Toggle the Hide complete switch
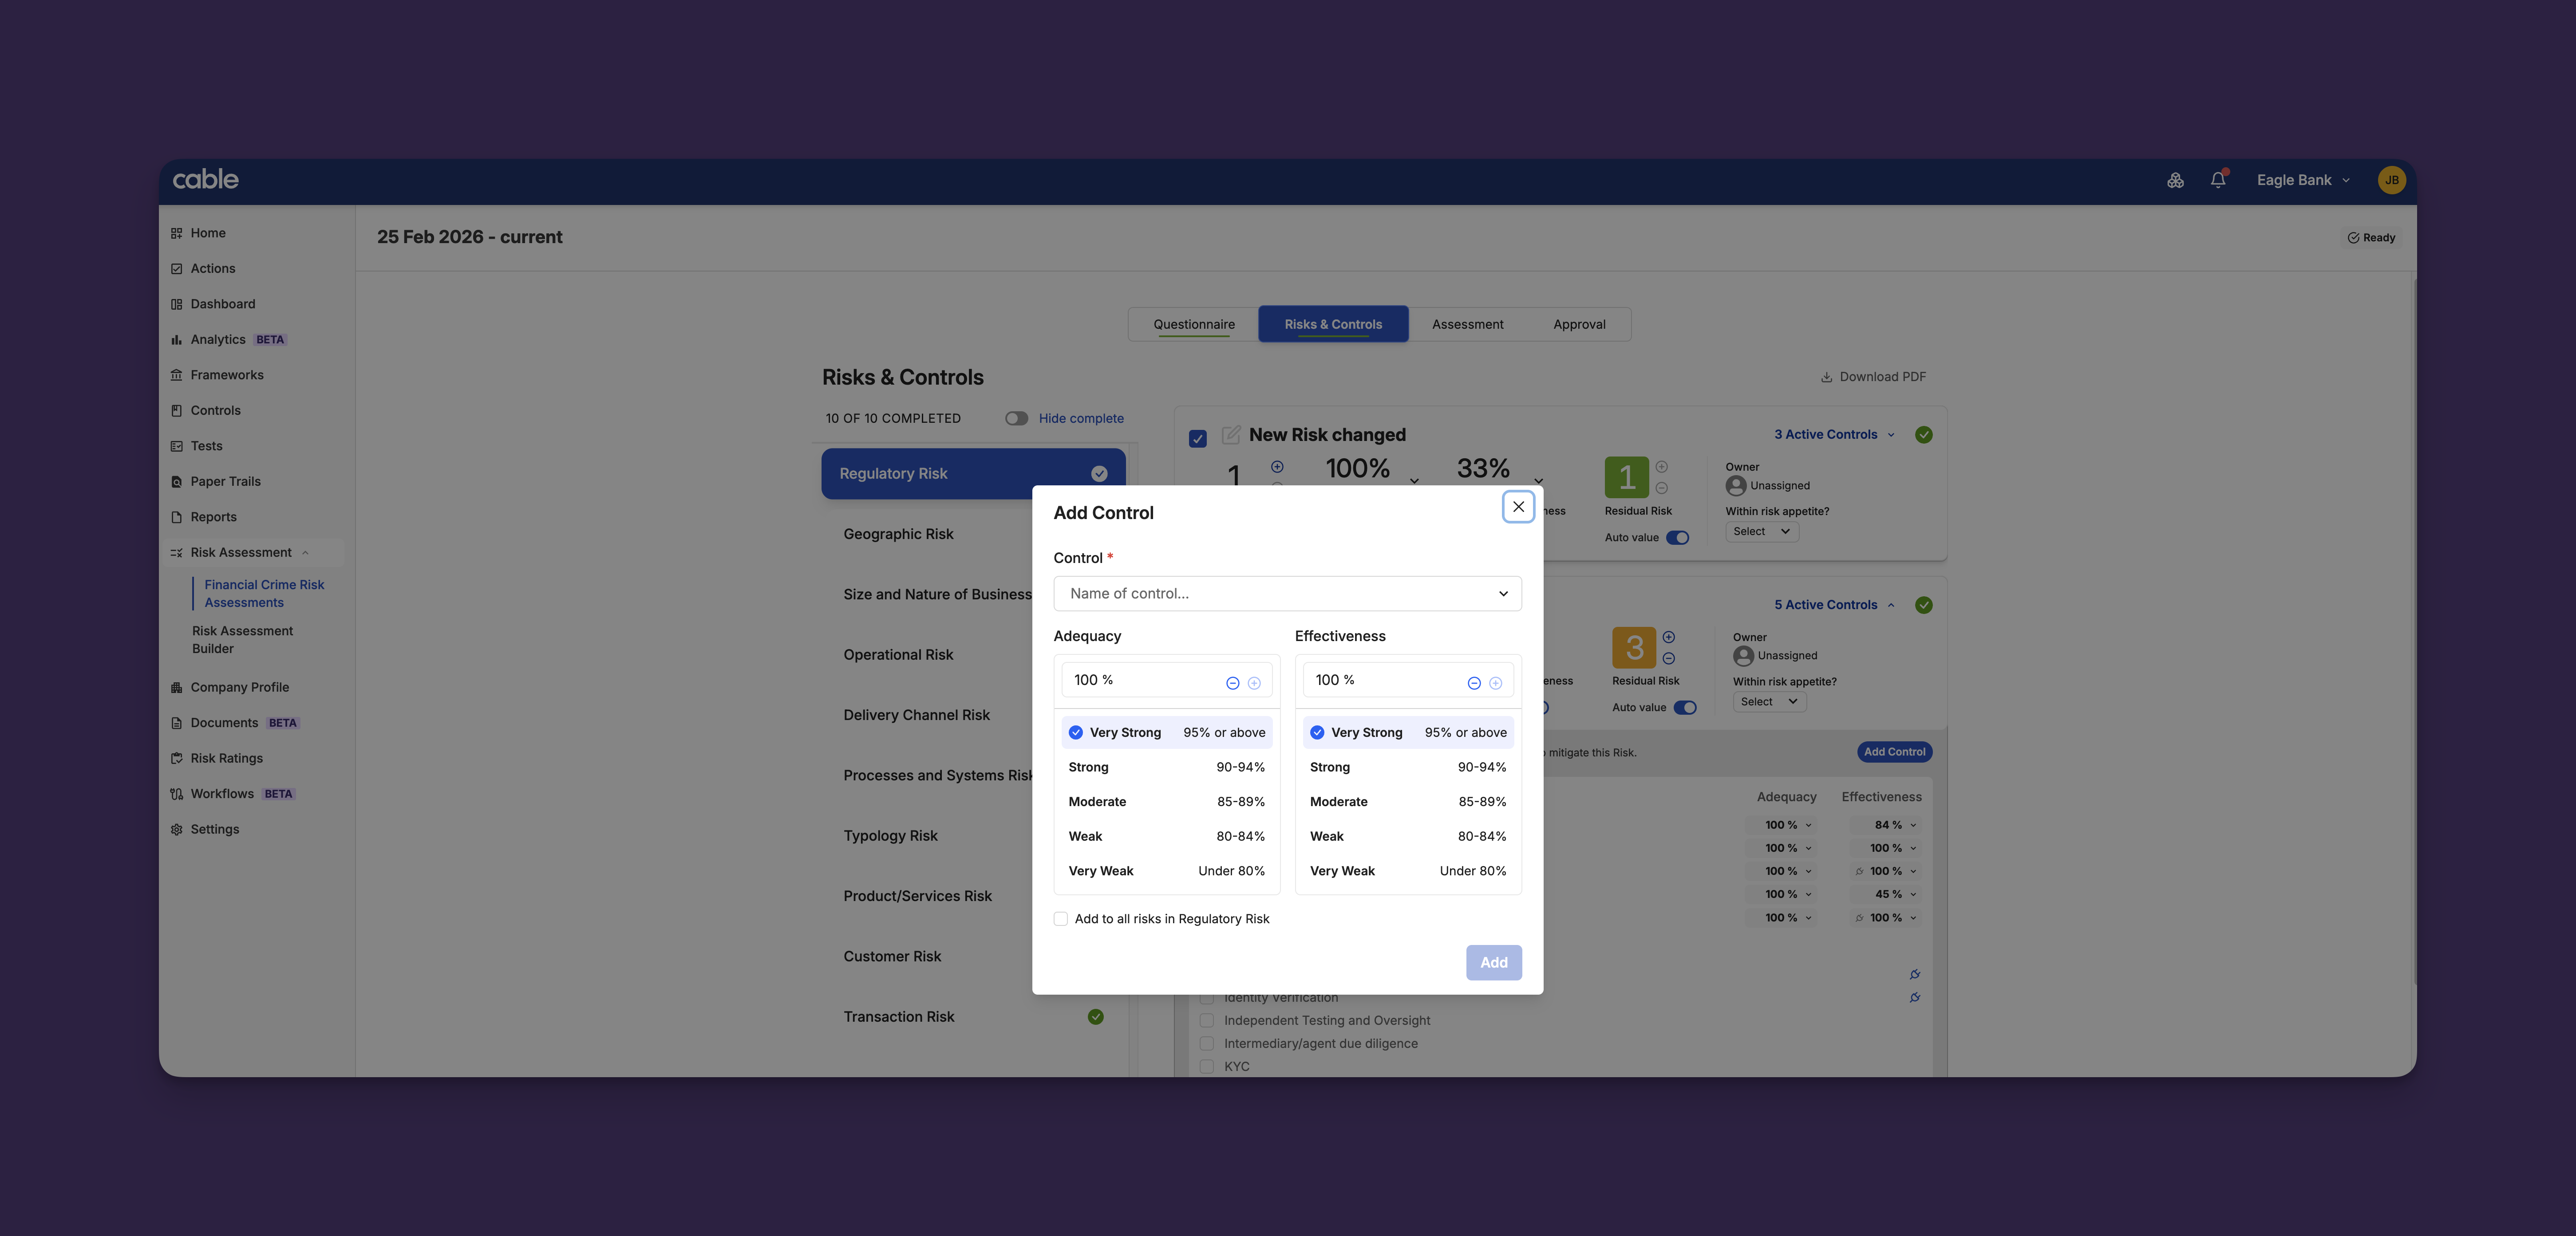The image size is (2576, 1236). point(1016,419)
